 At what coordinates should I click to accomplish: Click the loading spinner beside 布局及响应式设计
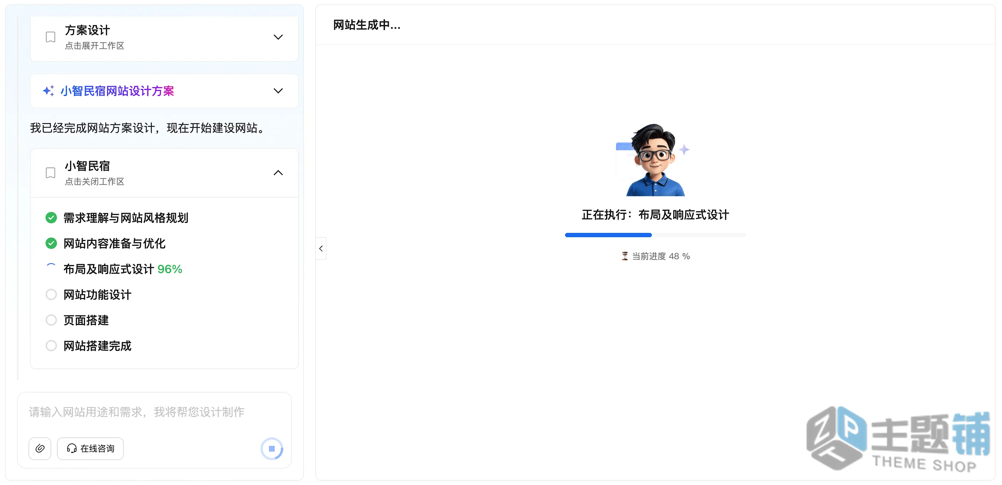(x=51, y=269)
